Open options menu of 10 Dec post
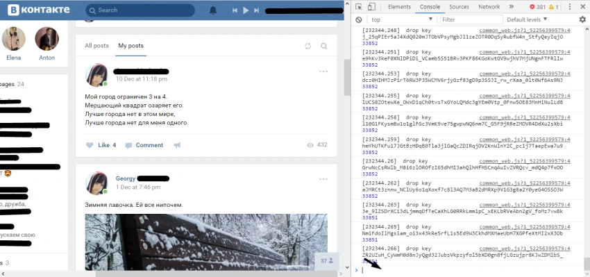 [x=323, y=72]
